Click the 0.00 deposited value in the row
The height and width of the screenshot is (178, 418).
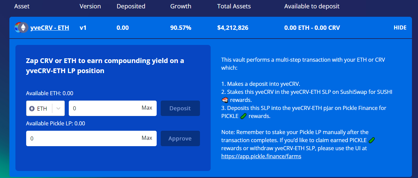[x=123, y=28]
